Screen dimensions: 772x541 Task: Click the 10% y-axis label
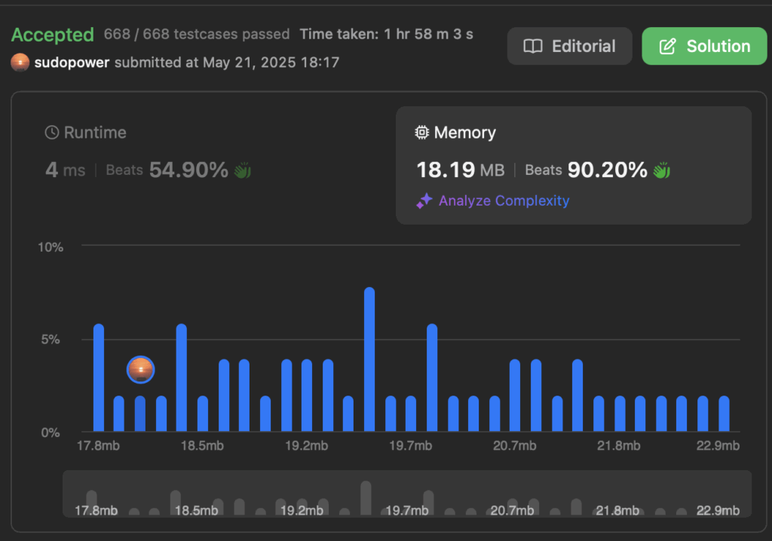[51, 247]
